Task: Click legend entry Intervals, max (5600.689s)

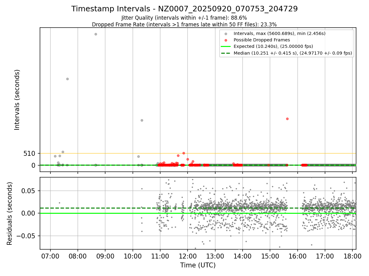Action: (279, 33)
